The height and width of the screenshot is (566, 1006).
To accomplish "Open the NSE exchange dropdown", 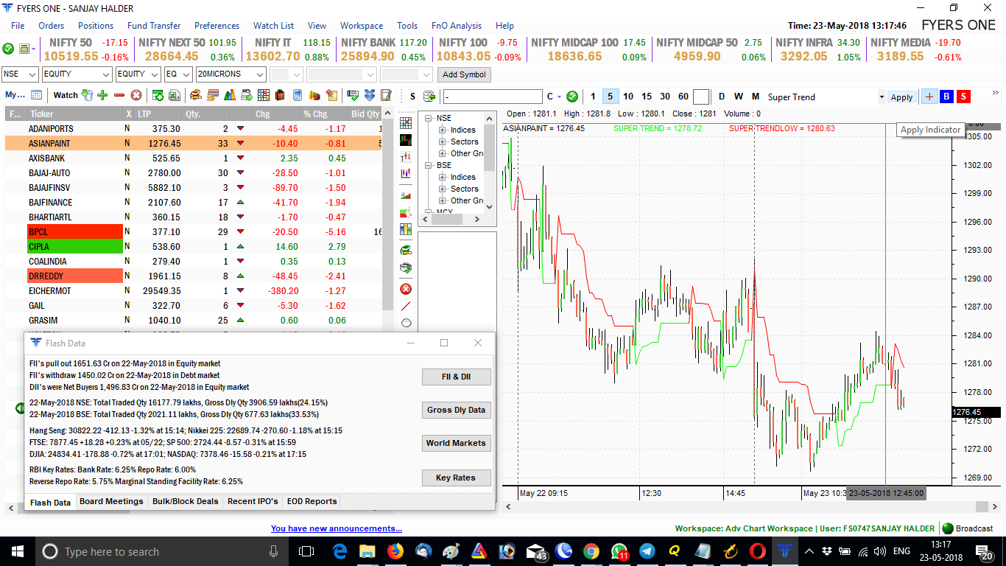I will click(20, 74).
